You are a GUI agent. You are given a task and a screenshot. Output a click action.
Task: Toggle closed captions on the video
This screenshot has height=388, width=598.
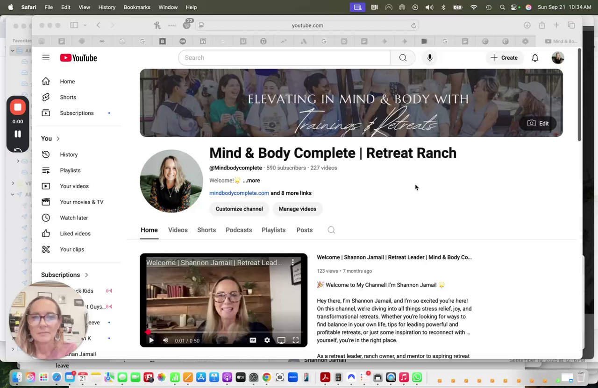(x=253, y=340)
